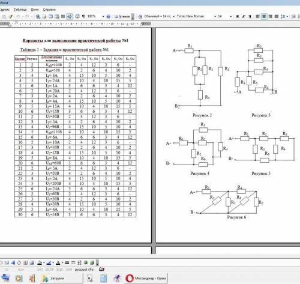This screenshot has height=284, width=300.
Task: Open the Таблица menu
Action: pyautogui.click(x=20, y=10)
